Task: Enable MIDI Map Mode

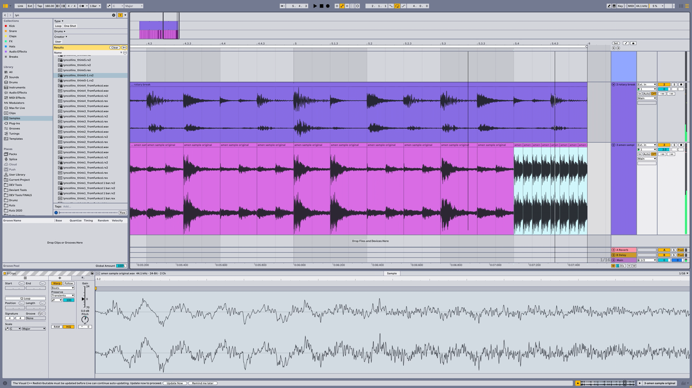Action: (x=631, y=6)
